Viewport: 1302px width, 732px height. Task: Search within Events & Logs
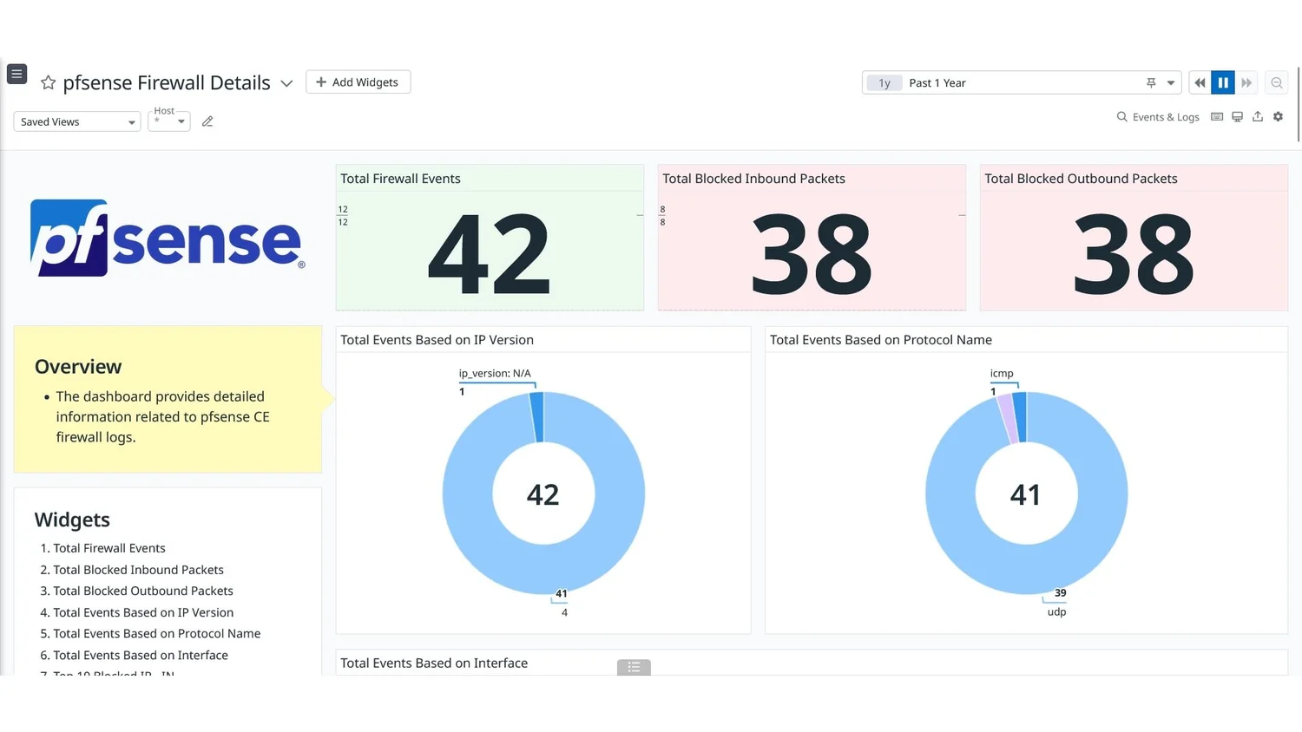tap(1122, 116)
